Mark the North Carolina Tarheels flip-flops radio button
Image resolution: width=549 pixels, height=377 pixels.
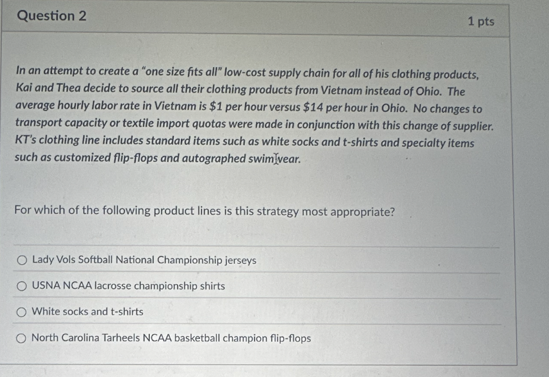tap(21, 339)
